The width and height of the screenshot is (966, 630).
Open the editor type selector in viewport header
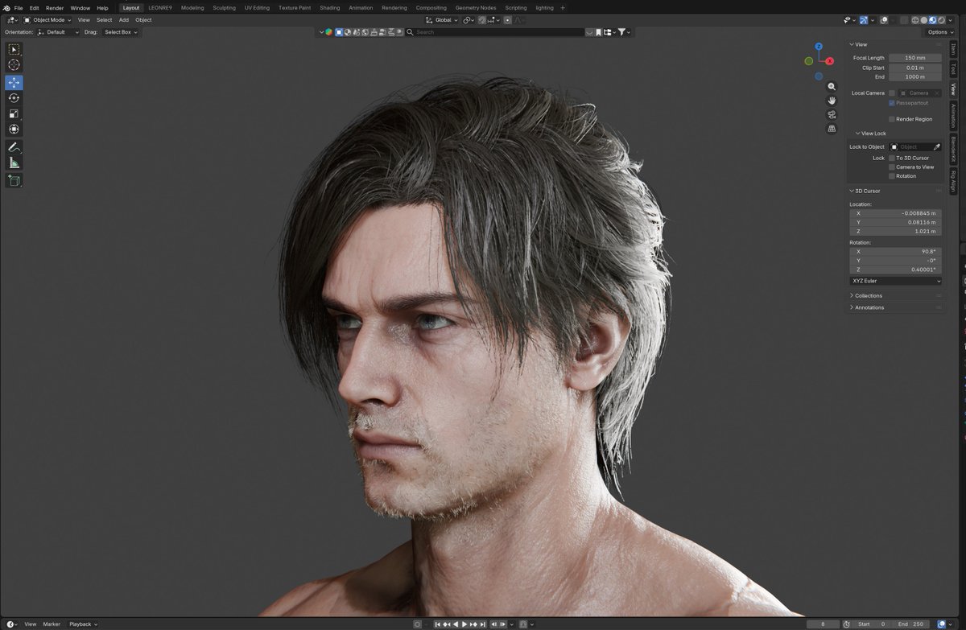click(12, 19)
